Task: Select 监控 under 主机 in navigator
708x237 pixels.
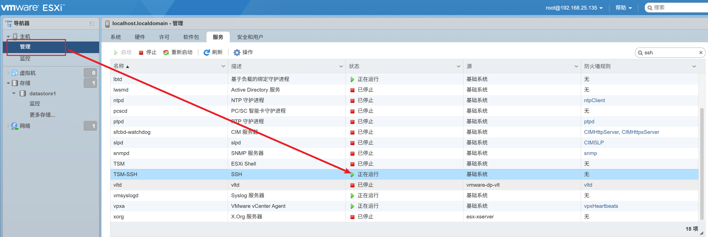Action: pyautogui.click(x=25, y=58)
